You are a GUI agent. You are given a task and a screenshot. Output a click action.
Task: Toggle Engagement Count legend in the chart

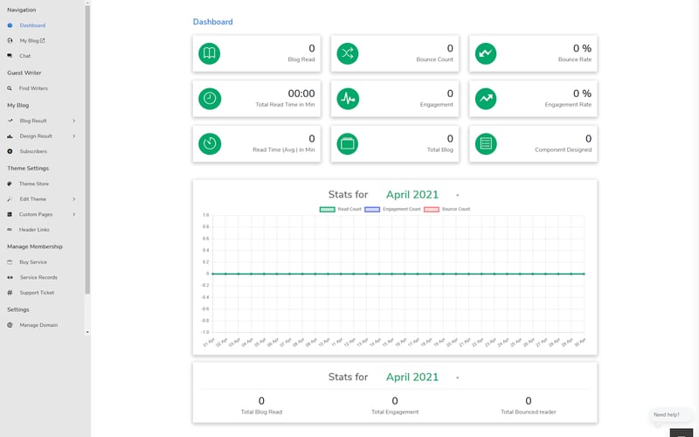pos(392,209)
